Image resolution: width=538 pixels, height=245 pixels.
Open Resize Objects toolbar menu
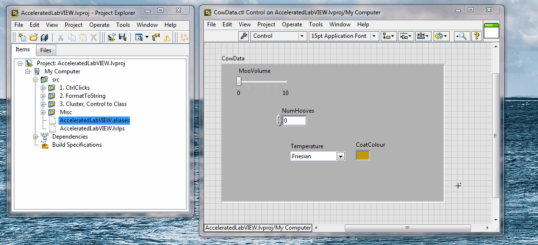pyautogui.click(x=423, y=36)
